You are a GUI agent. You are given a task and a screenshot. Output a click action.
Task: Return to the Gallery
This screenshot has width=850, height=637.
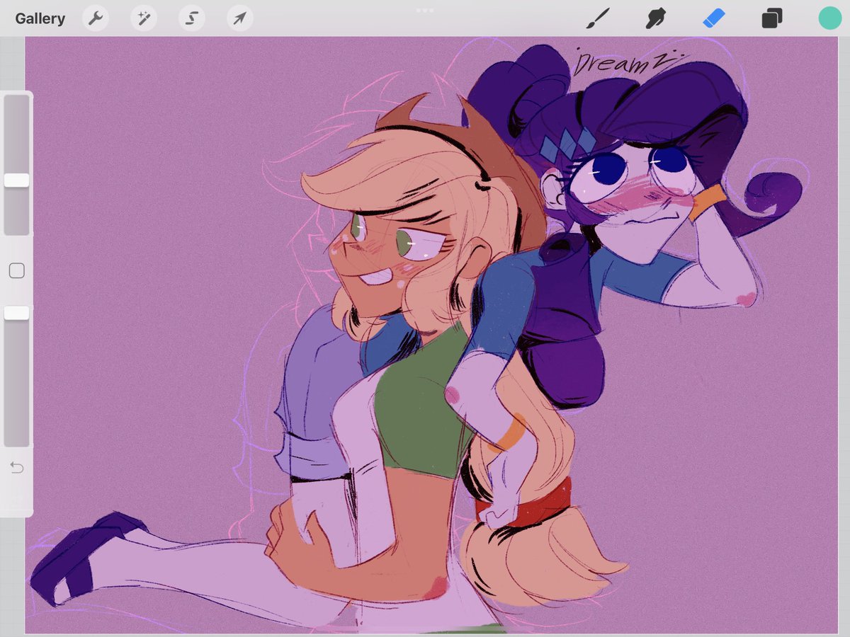click(x=40, y=18)
